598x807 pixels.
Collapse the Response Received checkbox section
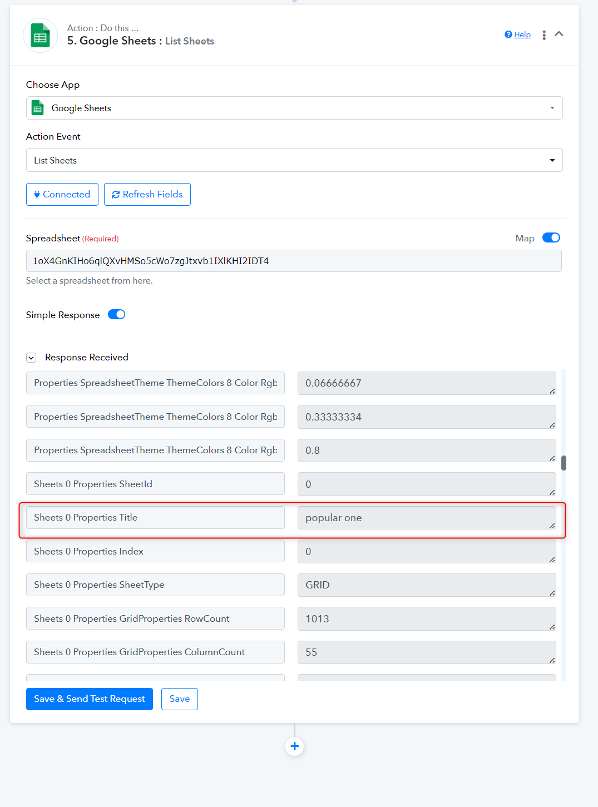click(31, 358)
